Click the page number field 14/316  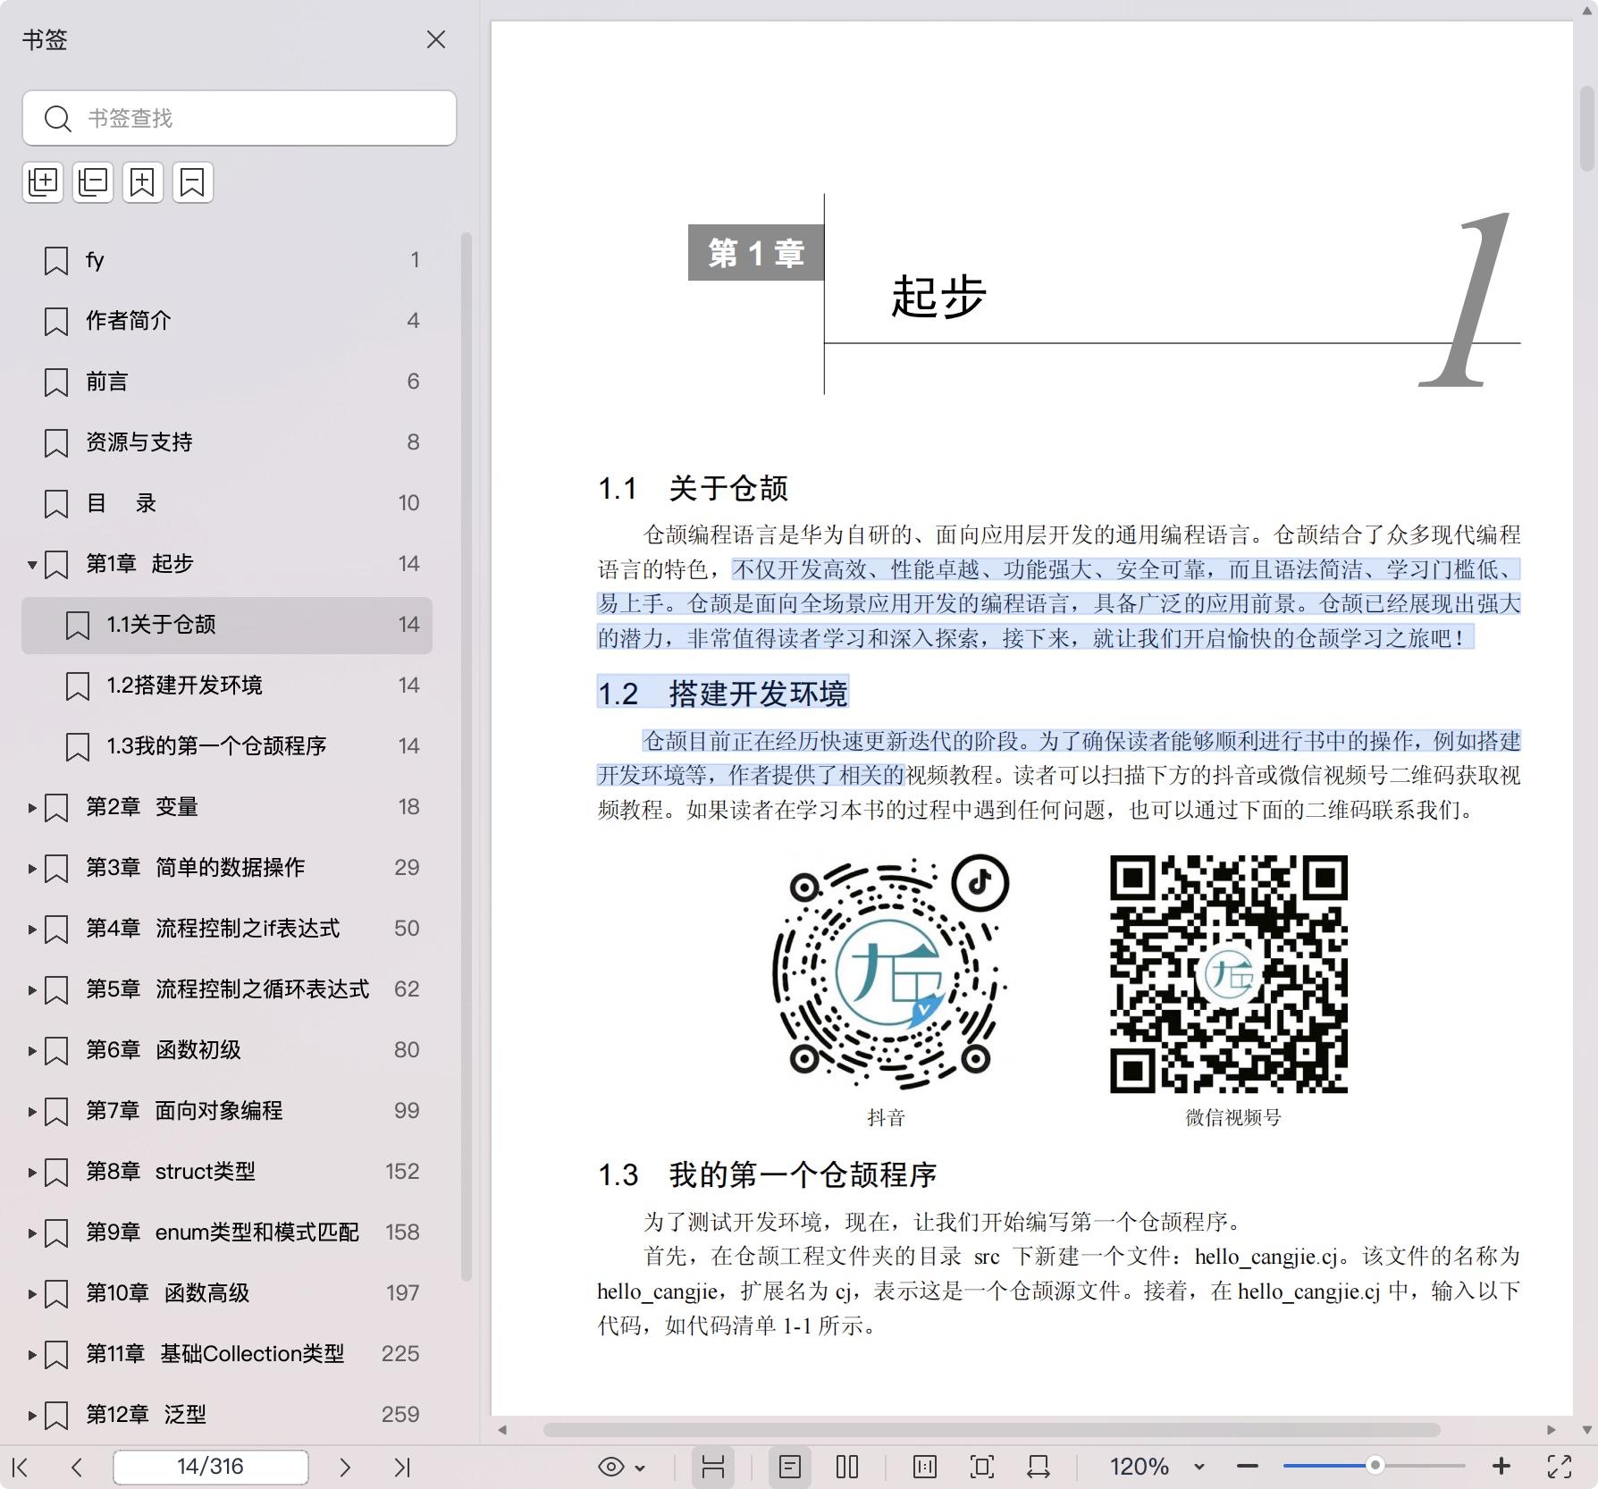pyautogui.click(x=211, y=1467)
